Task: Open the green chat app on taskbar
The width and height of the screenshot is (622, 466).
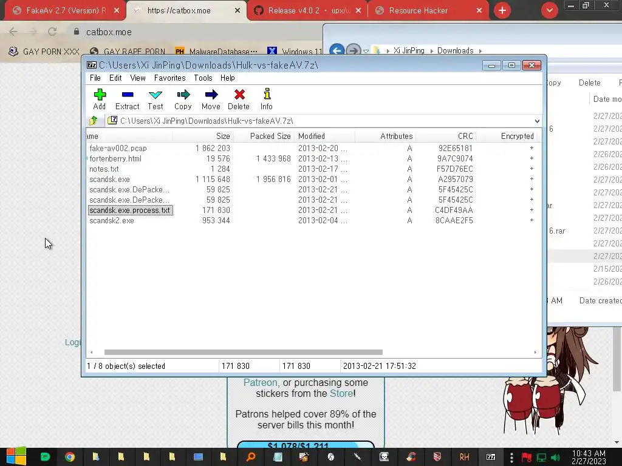Action: click(45, 457)
